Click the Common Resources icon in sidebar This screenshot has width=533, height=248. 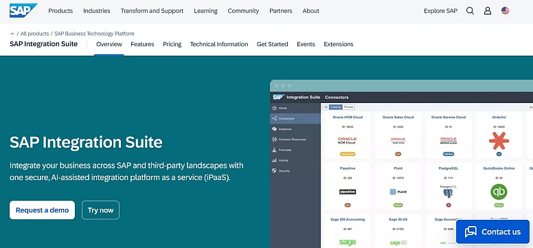click(x=275, y=139)
